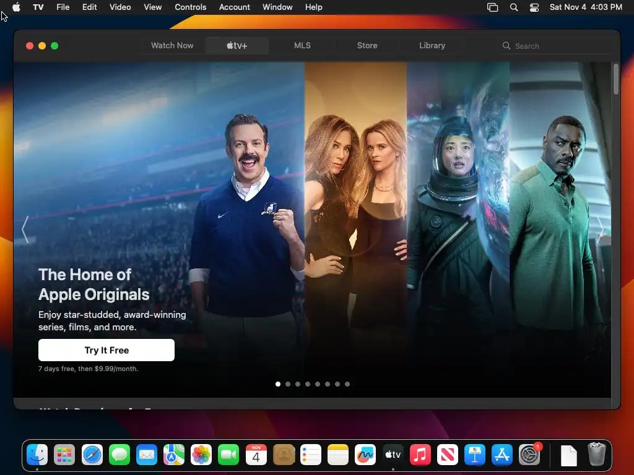Image resolution: width=634 pixels, height=475 pixels.
Task: Go to next banner with right arrow
Action: click(x=600, y=229)
